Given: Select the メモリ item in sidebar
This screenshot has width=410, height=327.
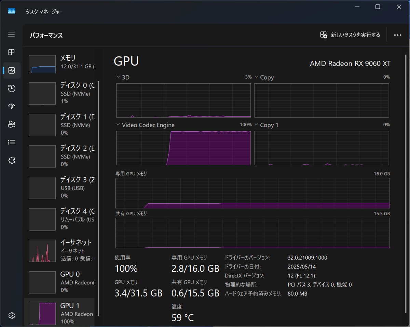Looking at the screenshot, I should click(x=61, y=64).
